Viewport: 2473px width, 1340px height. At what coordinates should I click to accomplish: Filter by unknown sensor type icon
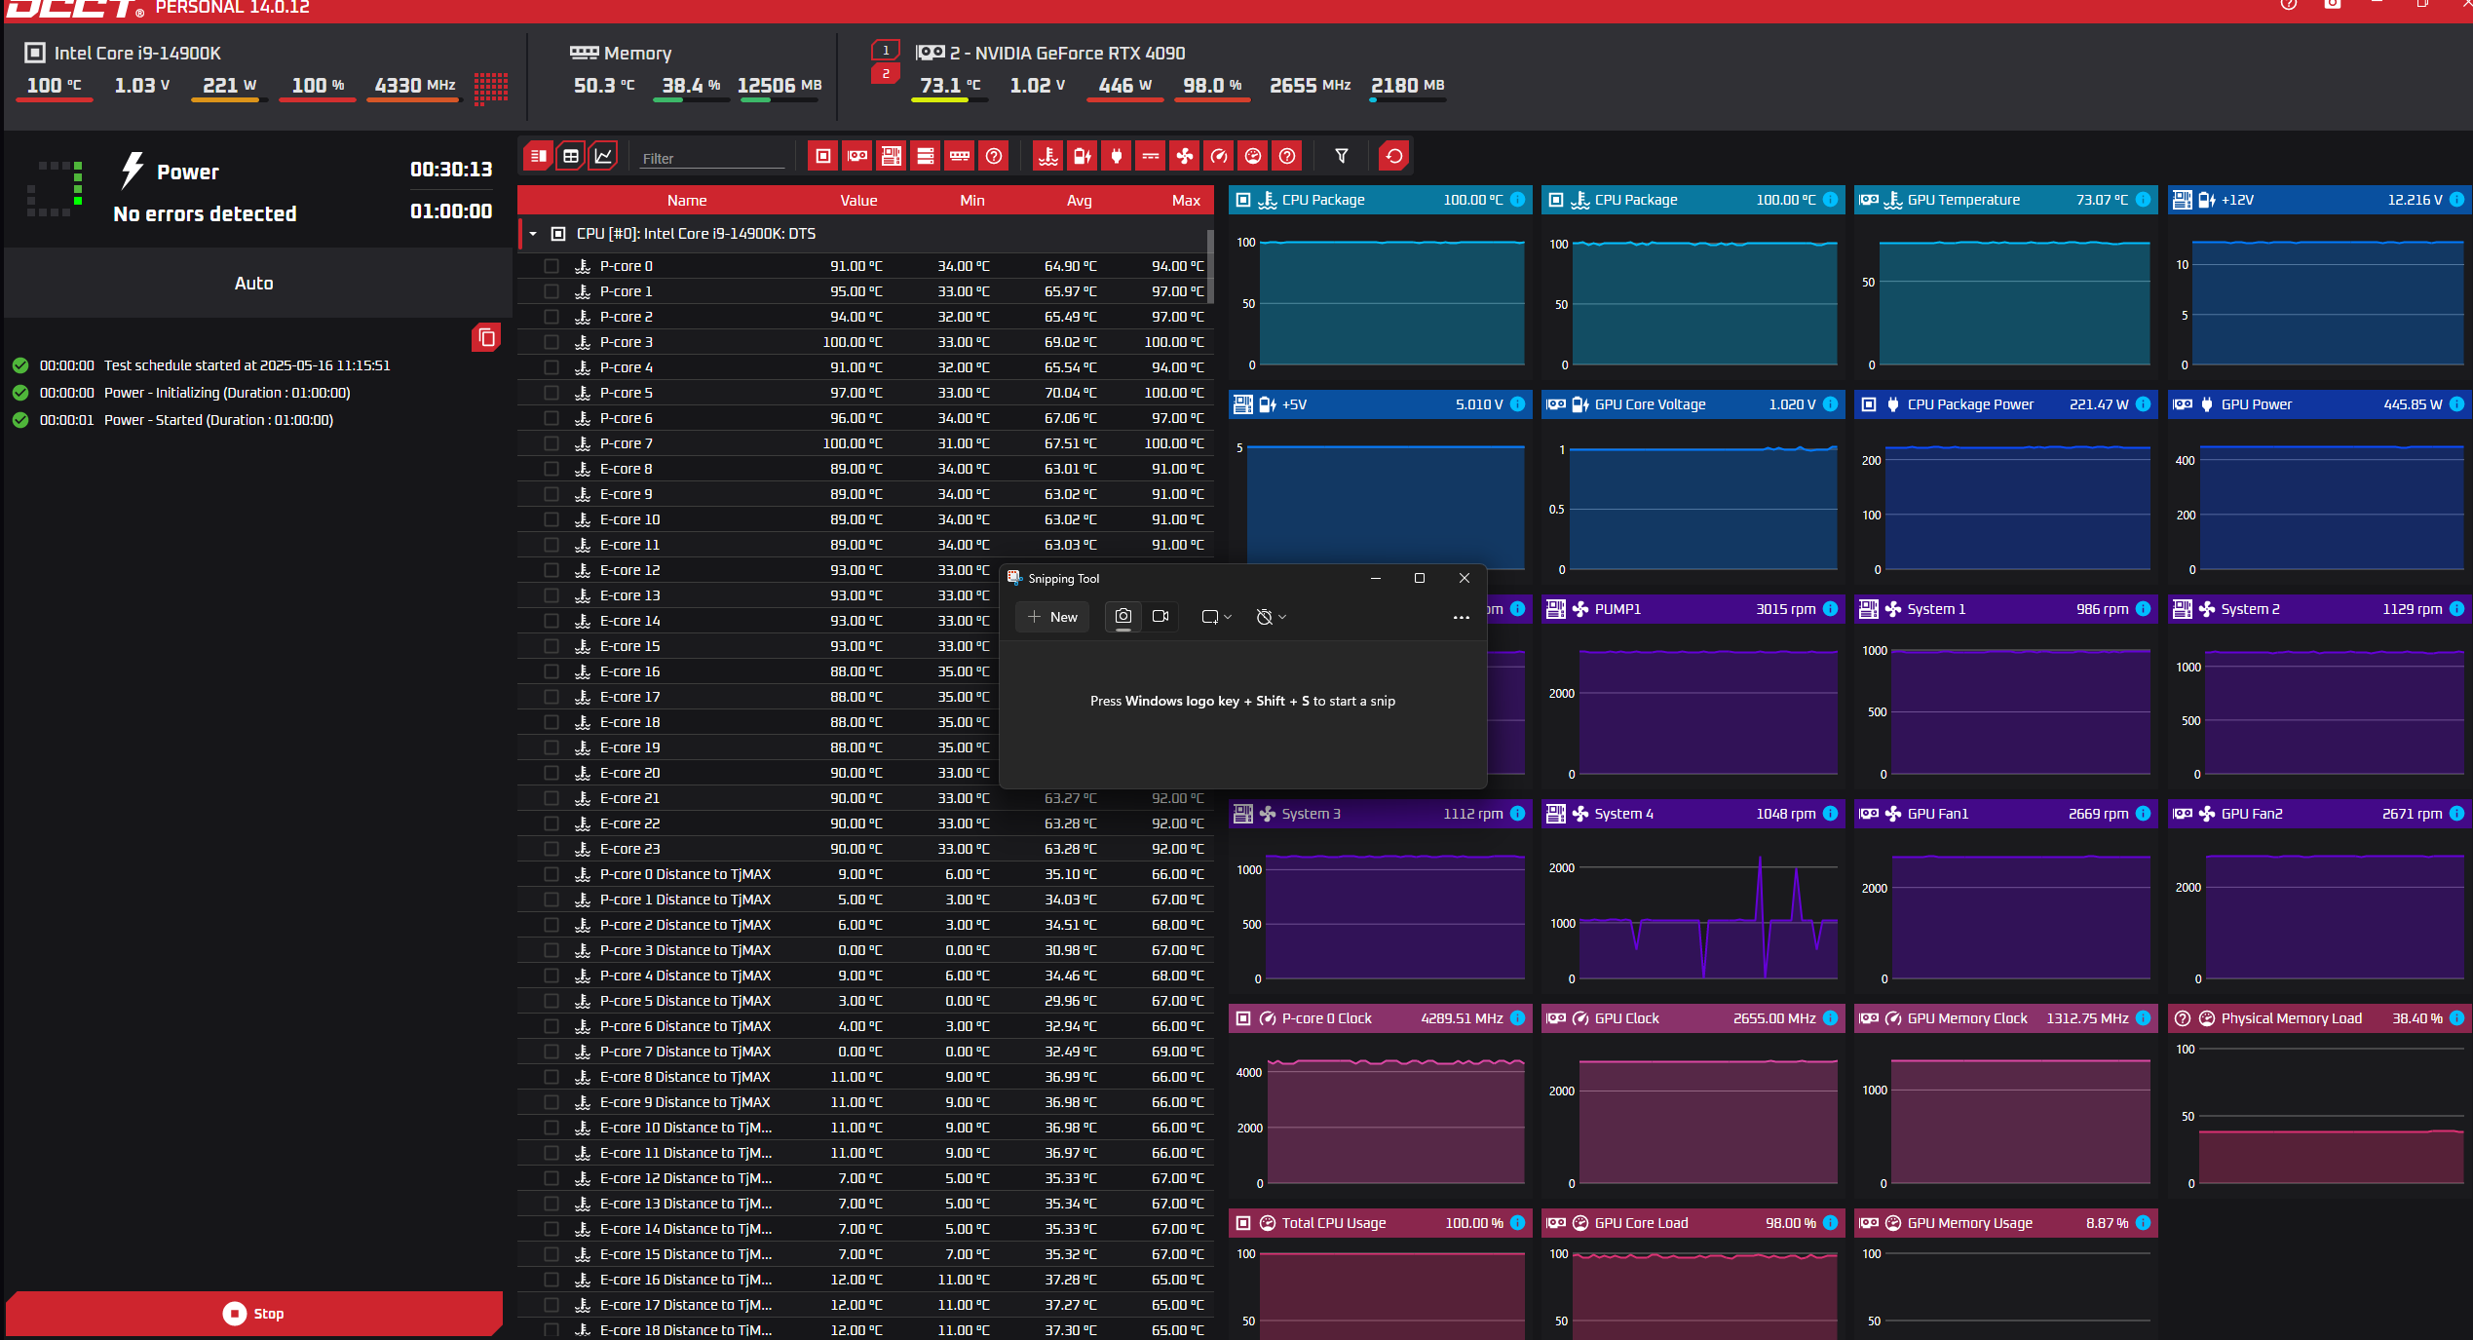point(1287,156)
